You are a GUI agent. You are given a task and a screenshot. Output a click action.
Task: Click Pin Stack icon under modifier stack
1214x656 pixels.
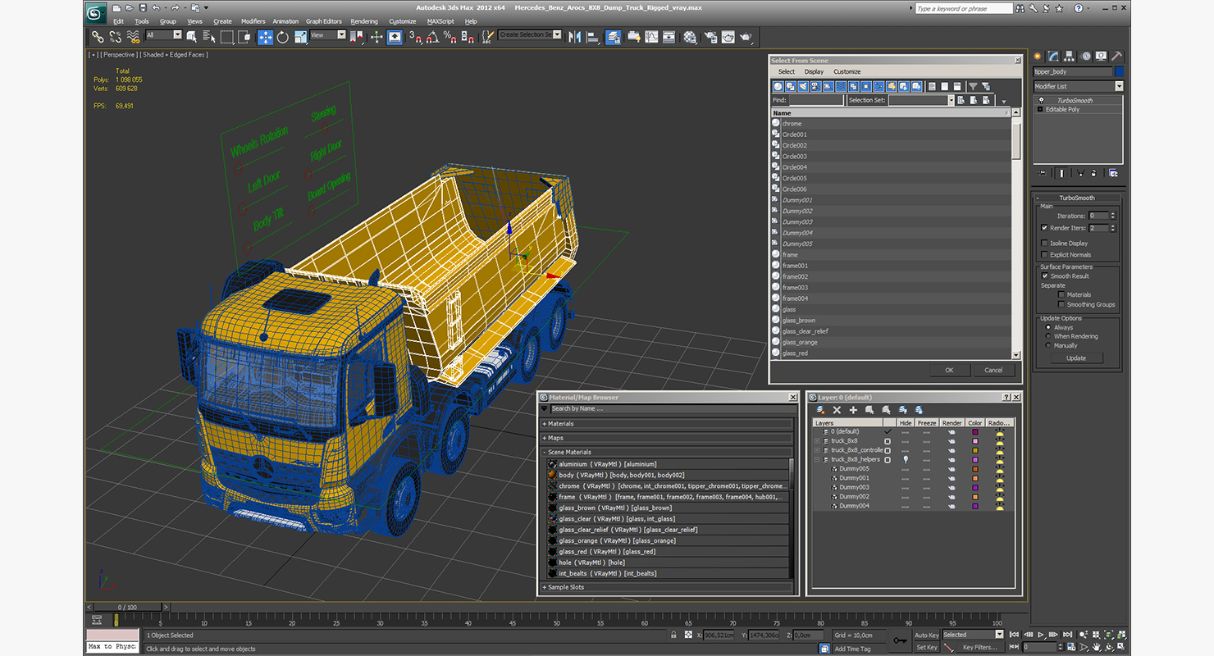point(1043,173)
